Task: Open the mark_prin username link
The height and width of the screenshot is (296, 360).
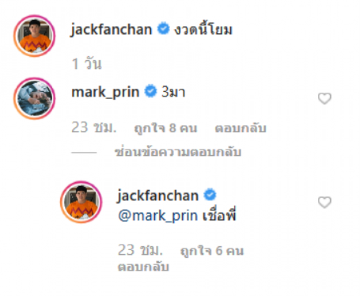Action: (x=105, y=92)
